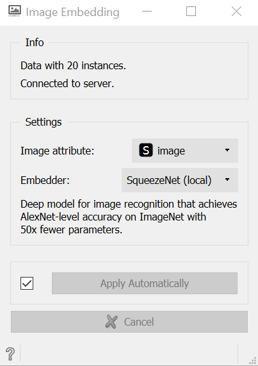The height and width of the screenshot is (366, 258).
Task: Click the string type S icon
Action: pos(146,150)
